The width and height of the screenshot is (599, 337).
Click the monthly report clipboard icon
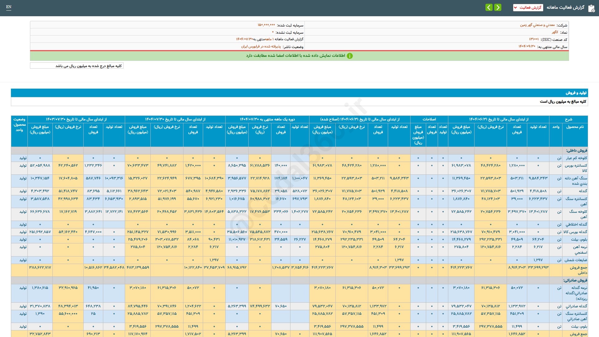coord(591,8)
